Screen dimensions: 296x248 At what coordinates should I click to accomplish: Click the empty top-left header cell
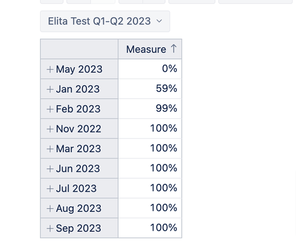(x=79, y=49)
